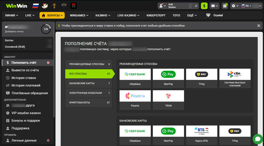Screen dimensions: 264x146
Task: Choose Система быстрых платежей method
Action: (x=235, y=78)
